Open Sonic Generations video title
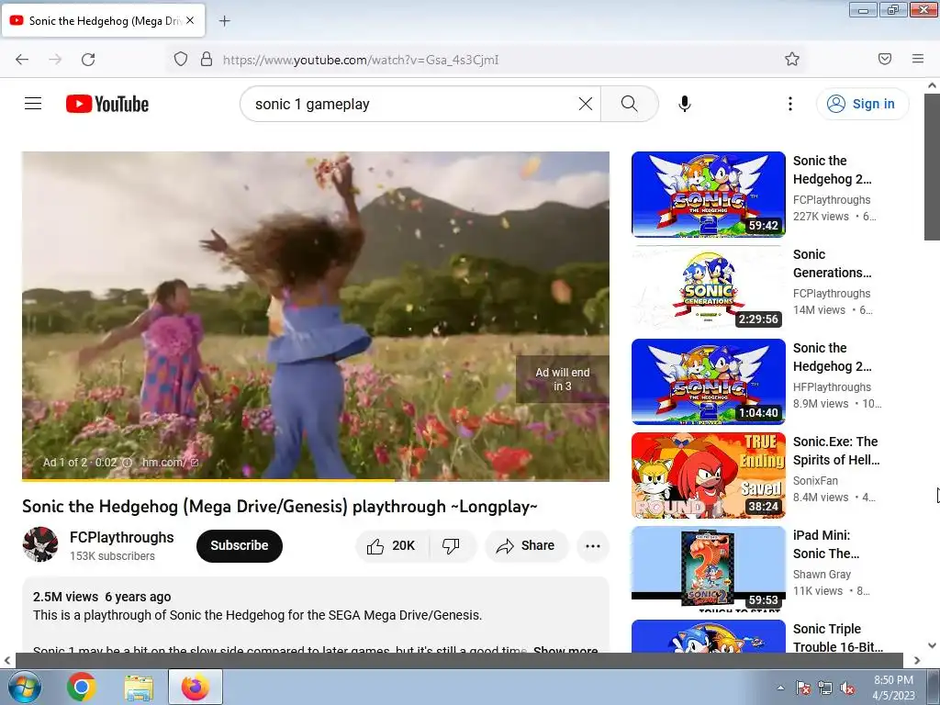The image size is (940, 705). click(832, 263)
